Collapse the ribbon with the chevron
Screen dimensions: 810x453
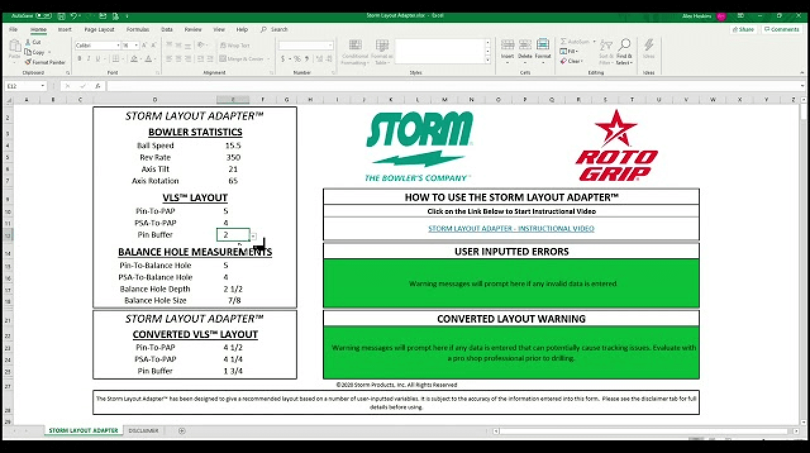pyautogui.click(x=802, y=73)
